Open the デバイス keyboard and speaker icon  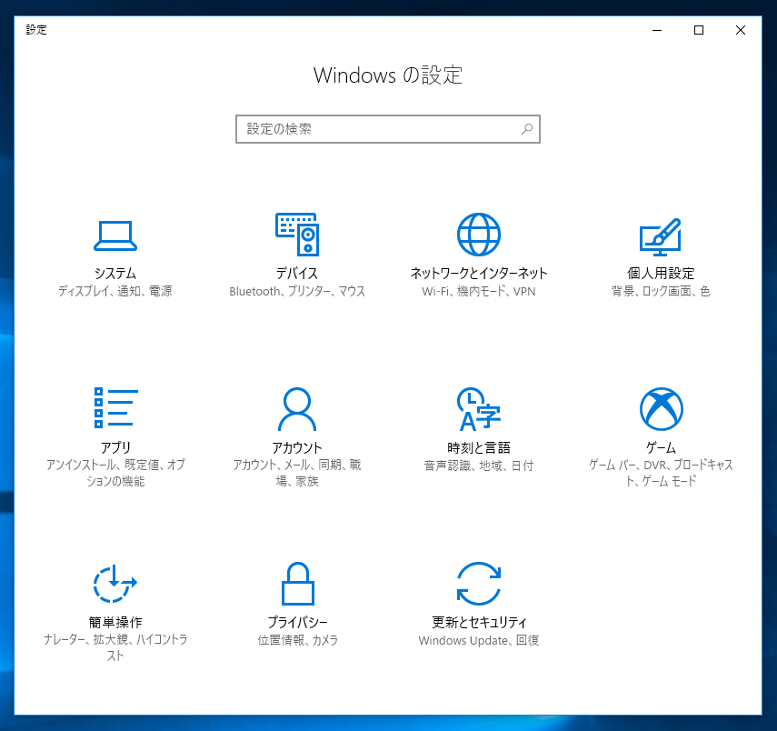tap(297, 234)
